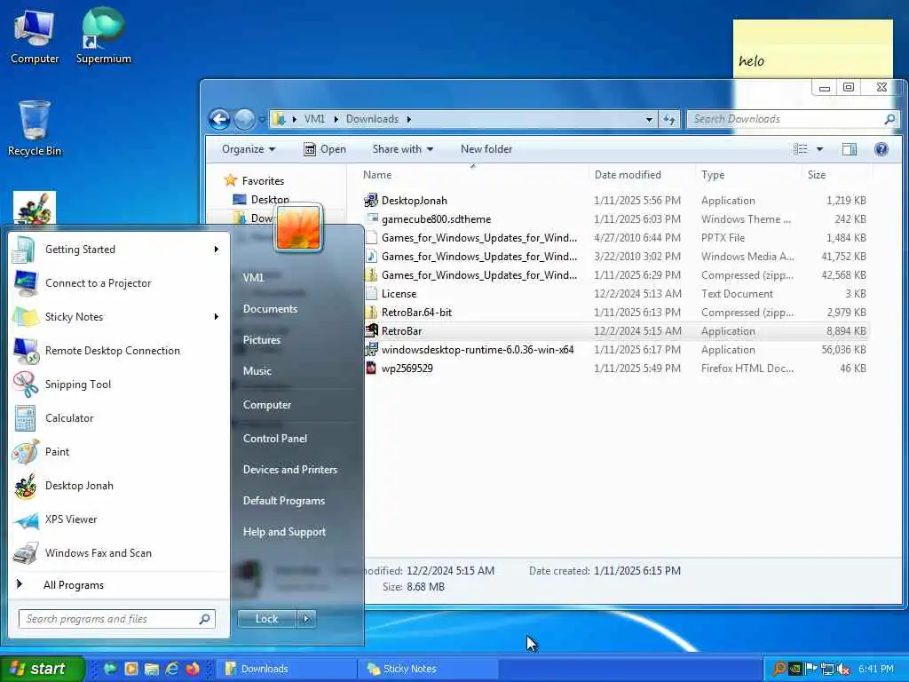
Task: Click the network tray icon
Action: click(827, 669)
